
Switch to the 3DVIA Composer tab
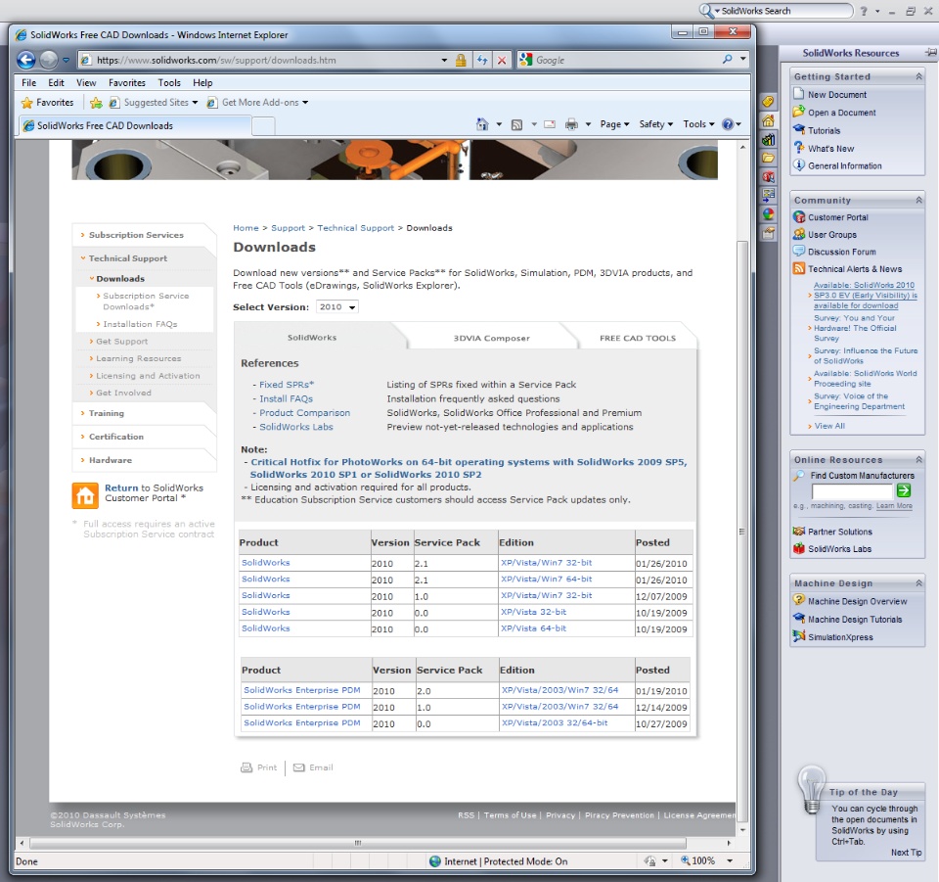492,338
